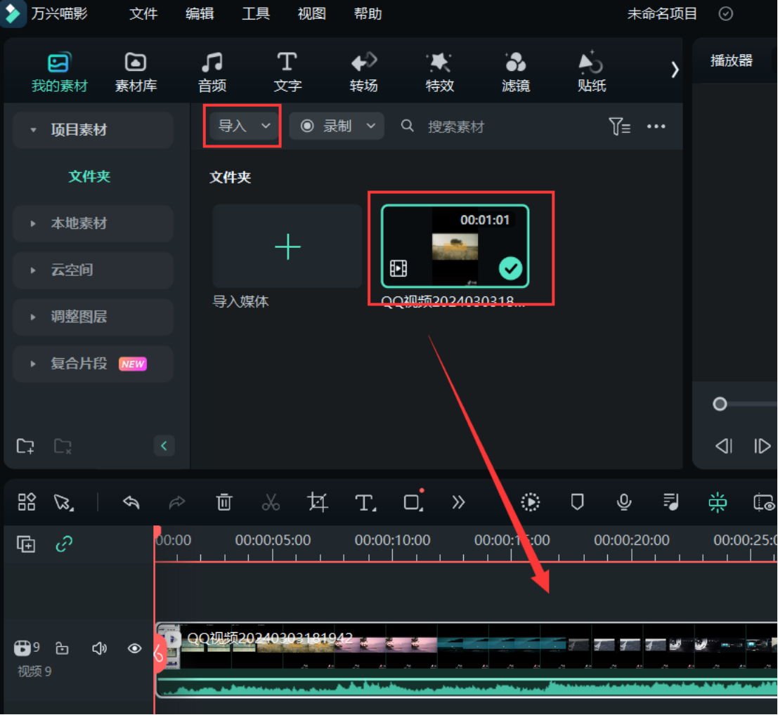The image size is (778, 715).
Task: Open the File (文件) menu
Action: tap(143, 14)
